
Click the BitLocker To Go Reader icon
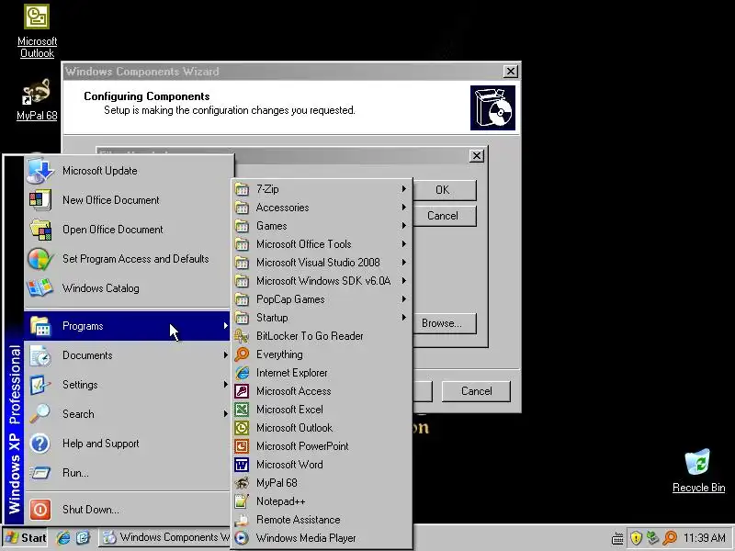click(x=242, y=336)
